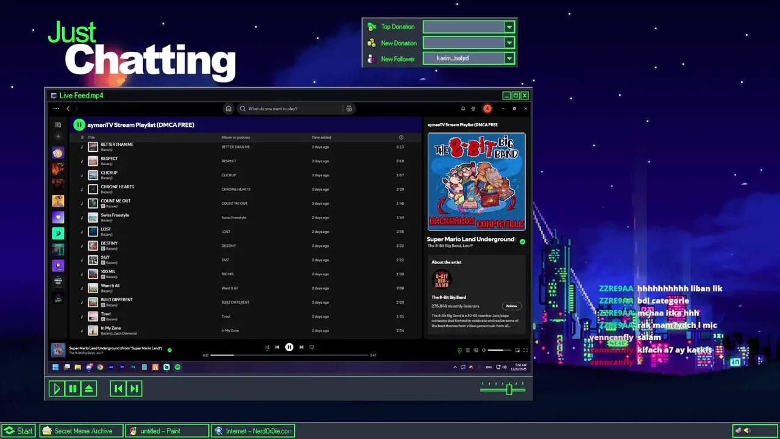Sort by the Title column header
The height and width of the screenshot is (439, 780).
click(91, 137)
